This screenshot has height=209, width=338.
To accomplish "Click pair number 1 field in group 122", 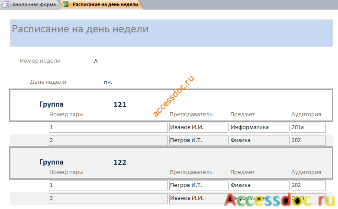I will coord(108,185).
